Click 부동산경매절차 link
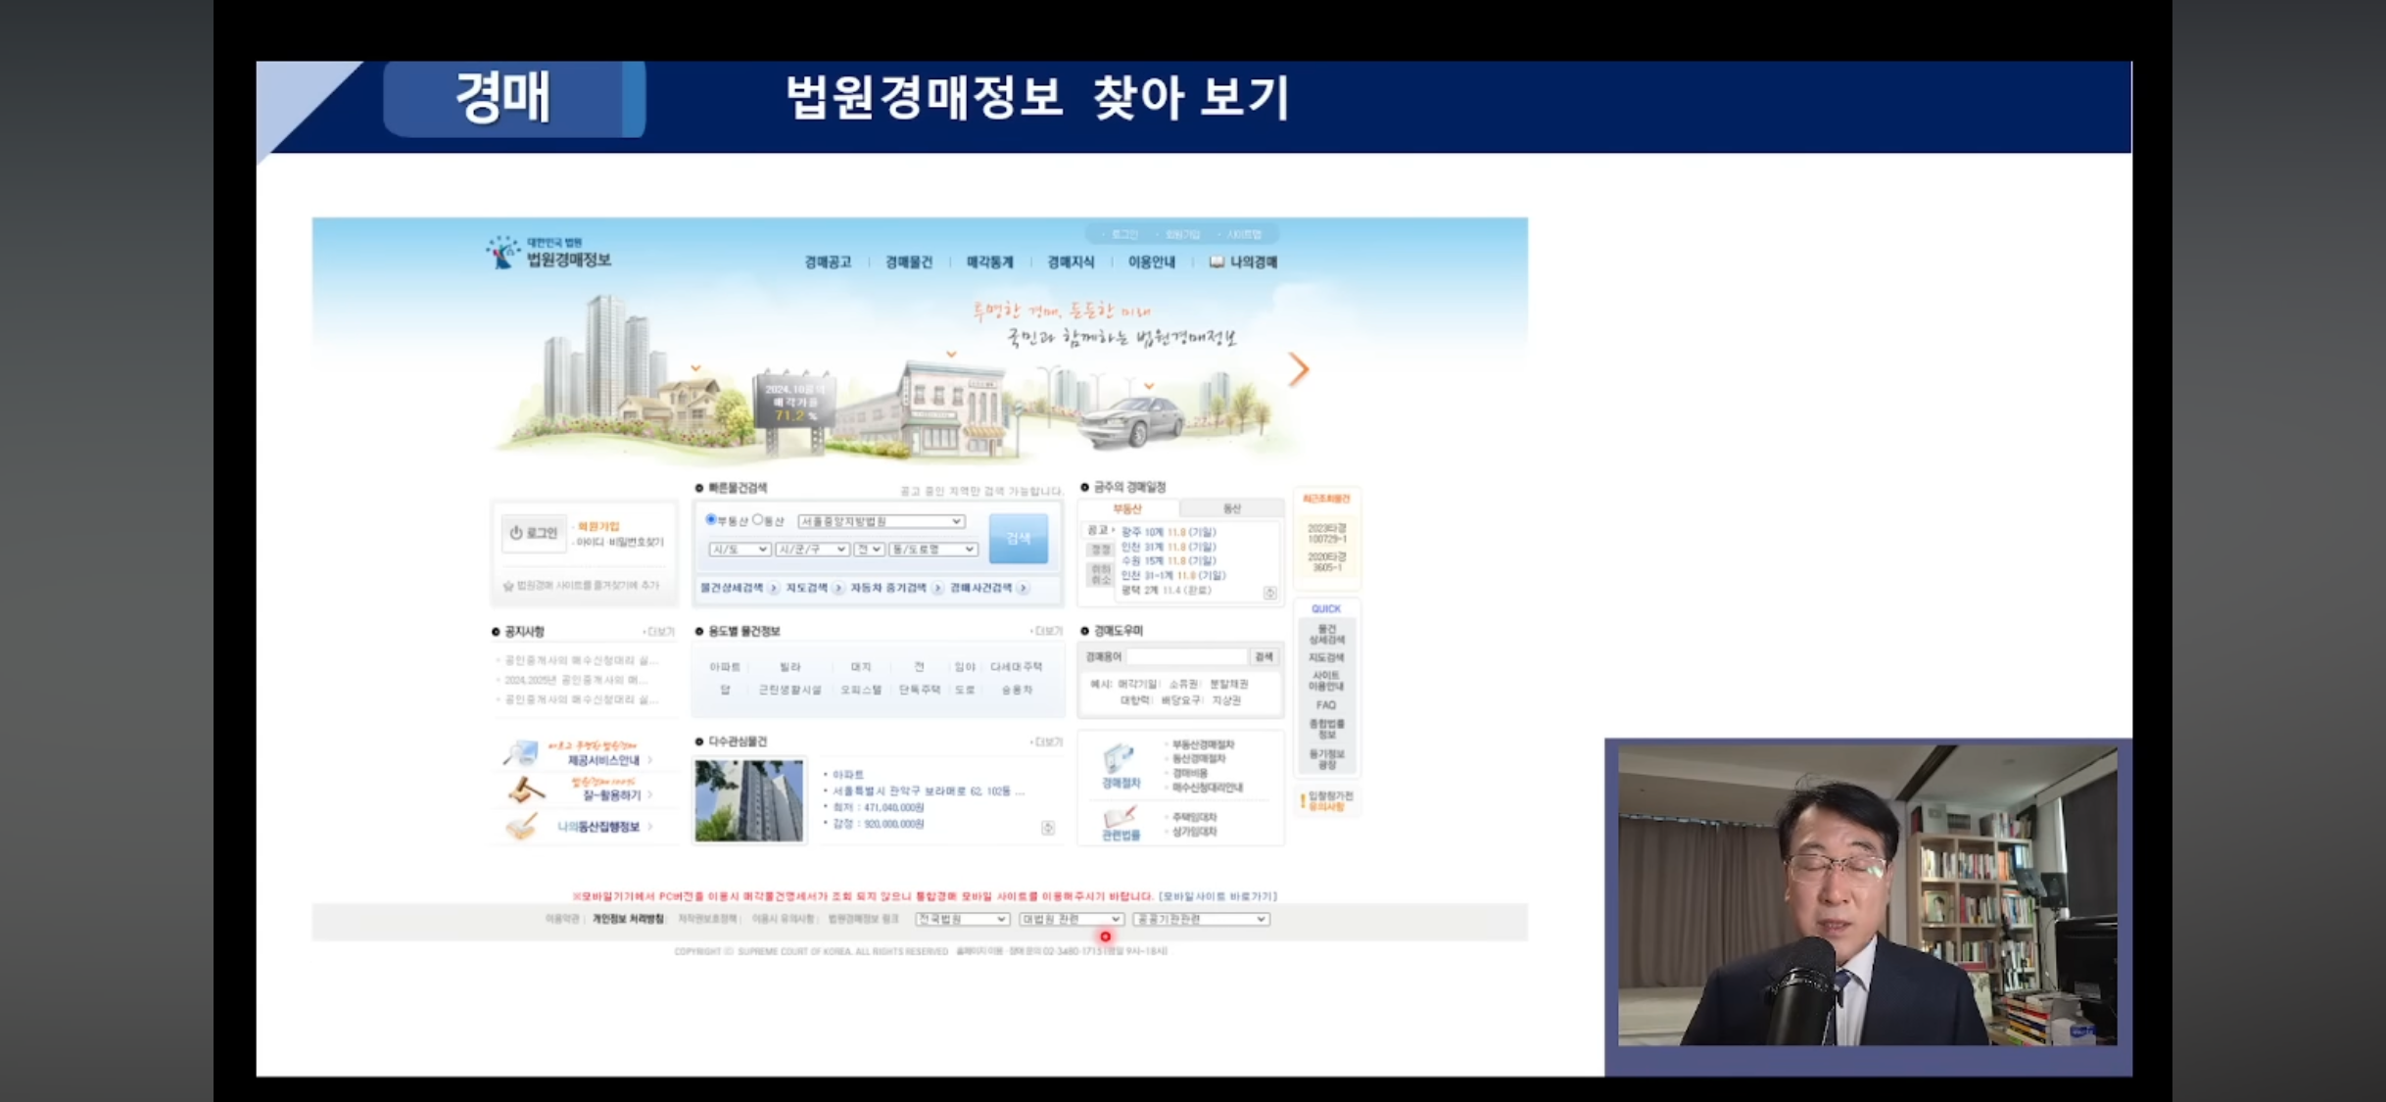 pyautogui.click(x=1203, y=744)
